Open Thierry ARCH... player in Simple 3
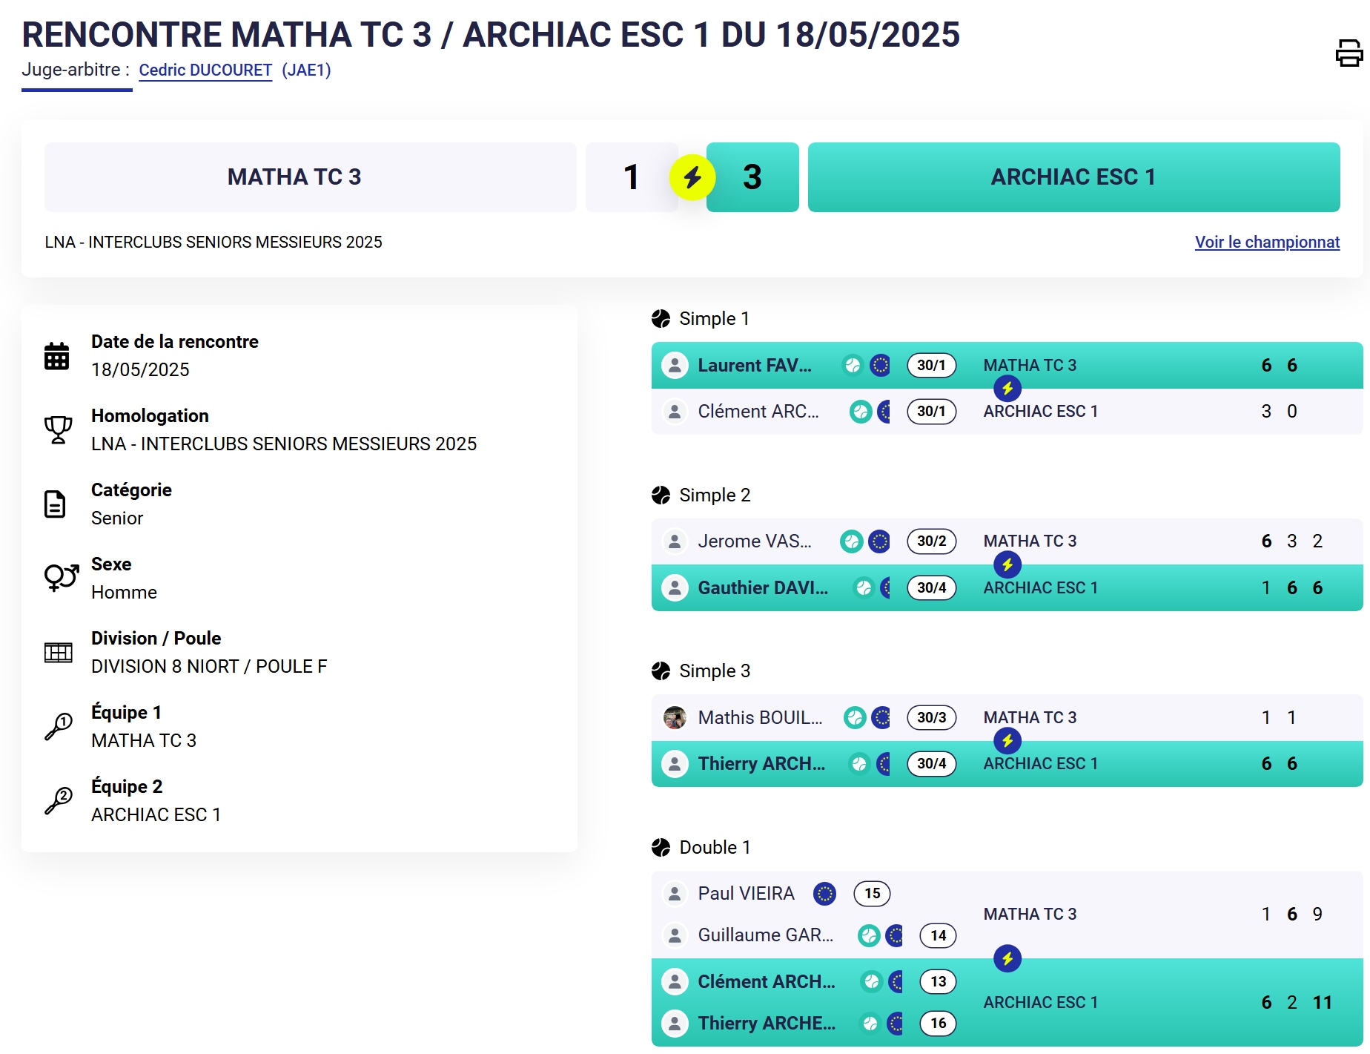 tap(761, 763)
